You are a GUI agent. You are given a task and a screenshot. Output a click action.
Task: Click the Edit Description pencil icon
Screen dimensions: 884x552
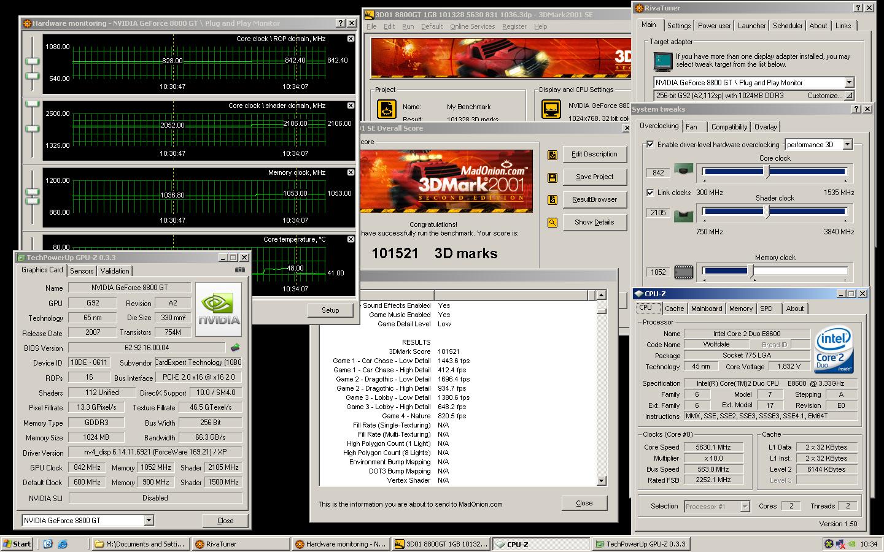click(x=552, y=155)
